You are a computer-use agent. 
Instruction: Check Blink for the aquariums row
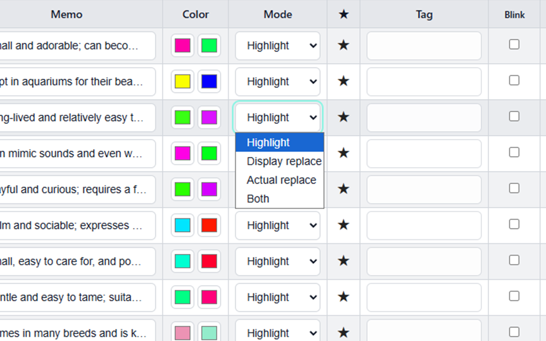pyautogui.click(x=514, y=81)
